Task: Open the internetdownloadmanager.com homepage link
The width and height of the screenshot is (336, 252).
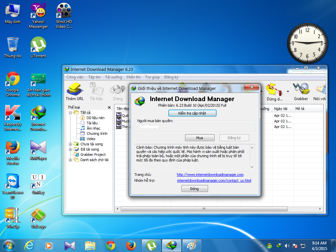Action: pos(210,175)
